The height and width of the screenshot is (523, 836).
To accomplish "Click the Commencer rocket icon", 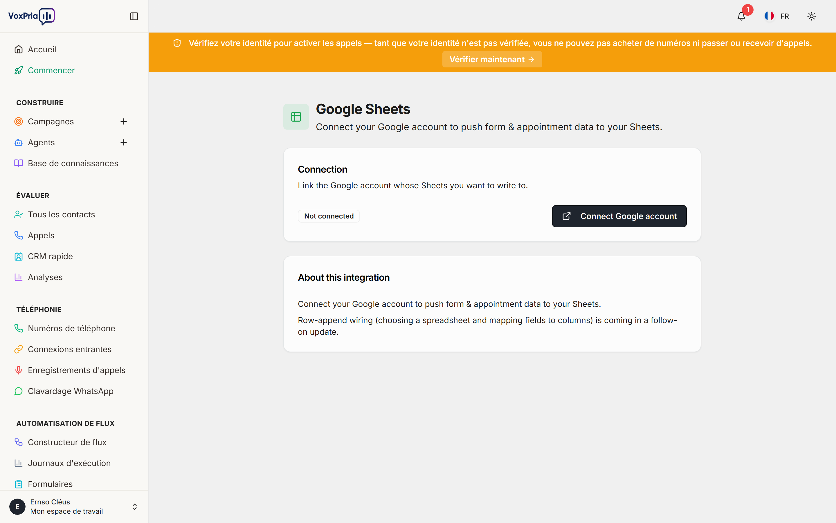I will click(19, 70).
